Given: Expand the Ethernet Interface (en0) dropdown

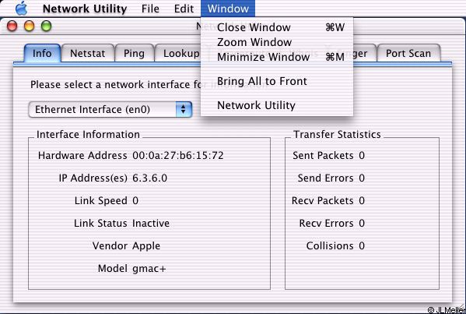Looking at the screenshot, I should pos(110,110).
